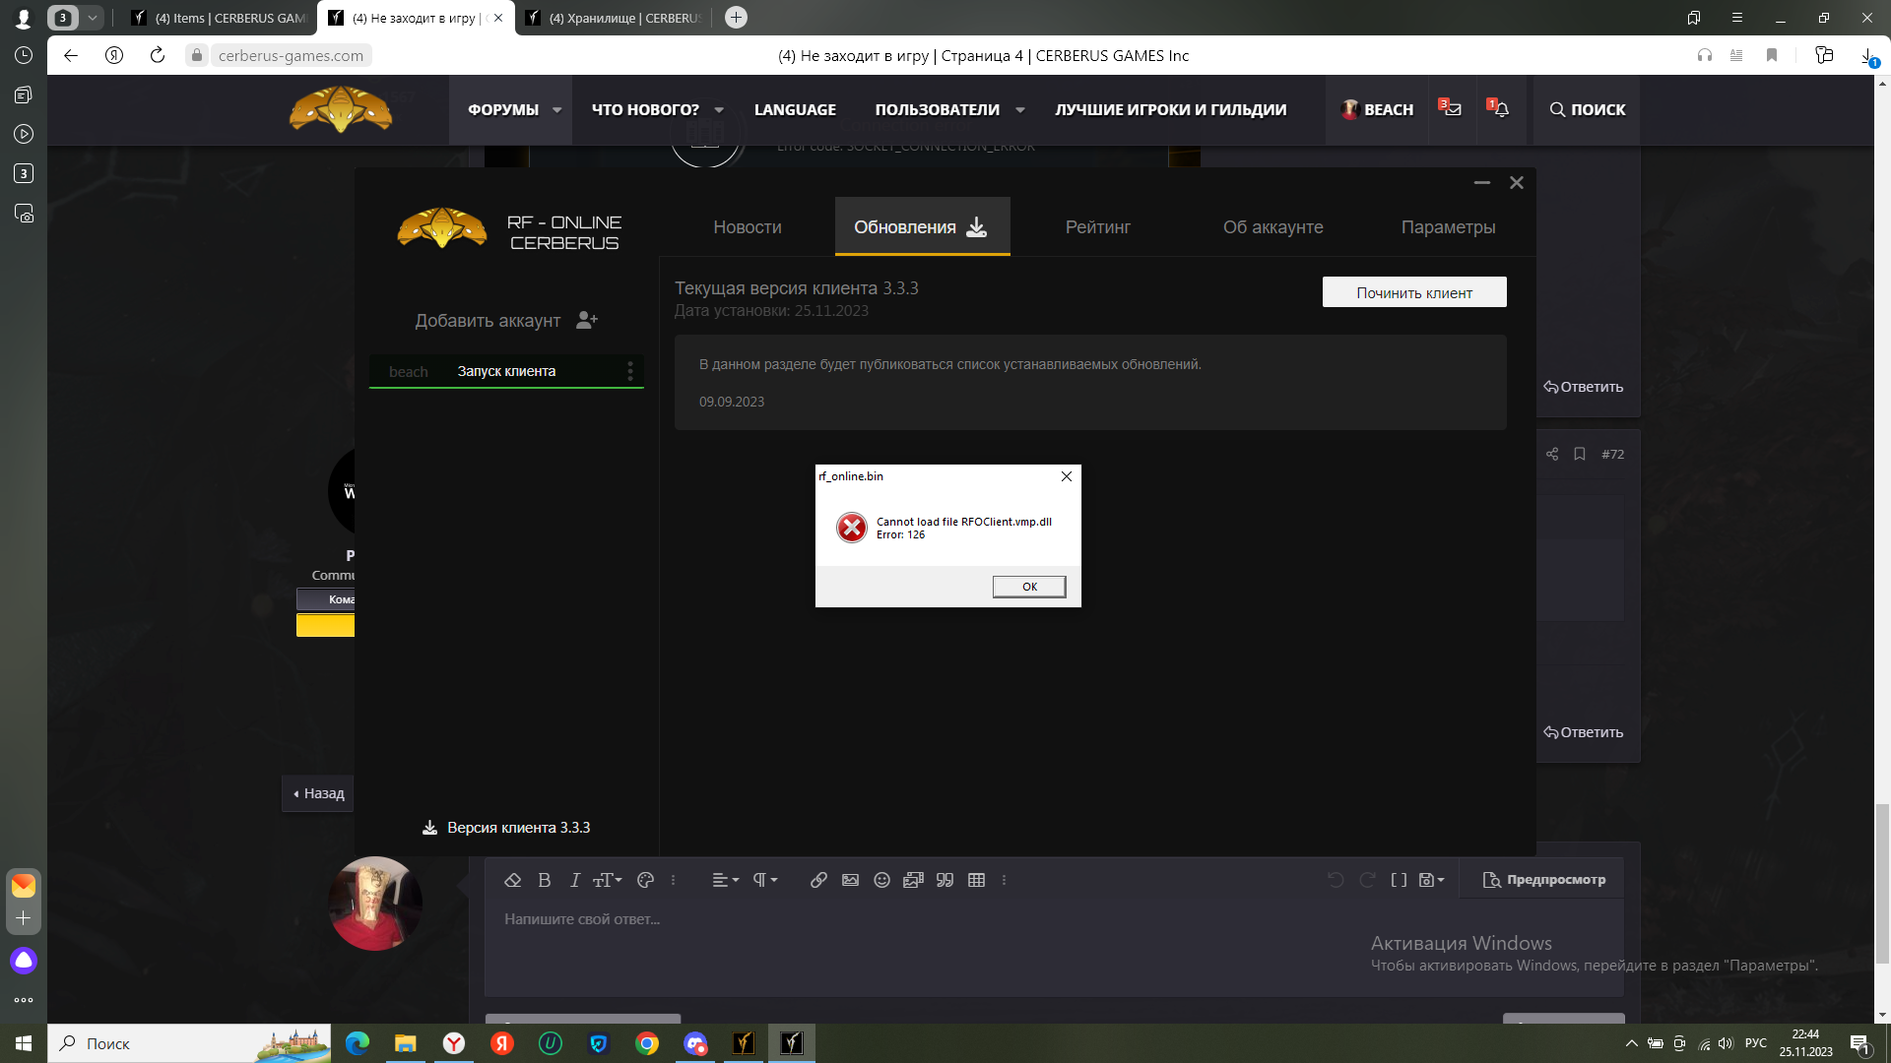Image resolution: width=1891 pixels, height=1063 pixels.
Task: Click the Ответить link under post #72
Action: click(1583, 732)
